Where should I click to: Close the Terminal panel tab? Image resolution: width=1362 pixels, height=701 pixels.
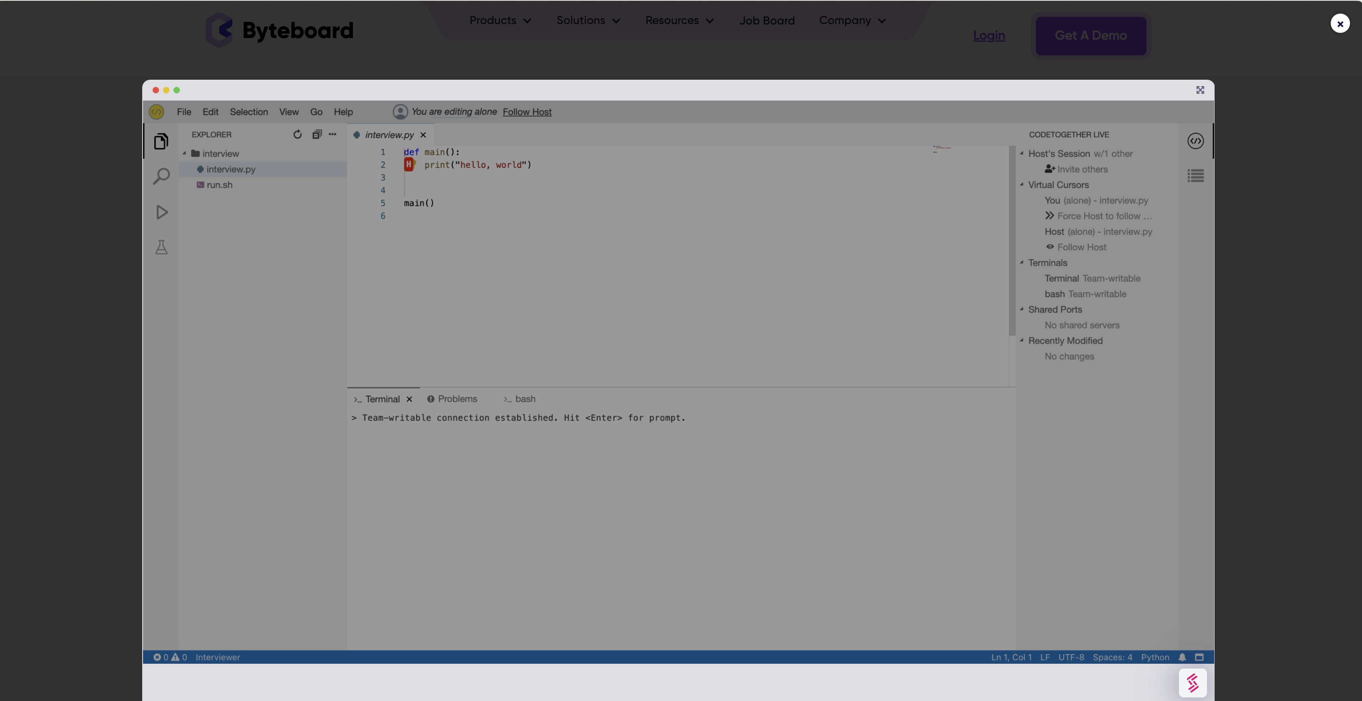tap(409, 399)
